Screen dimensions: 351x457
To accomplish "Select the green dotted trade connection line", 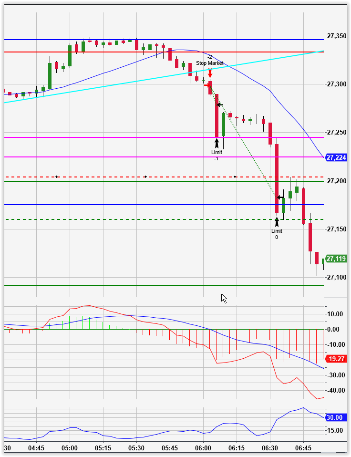I will (245, 143).
